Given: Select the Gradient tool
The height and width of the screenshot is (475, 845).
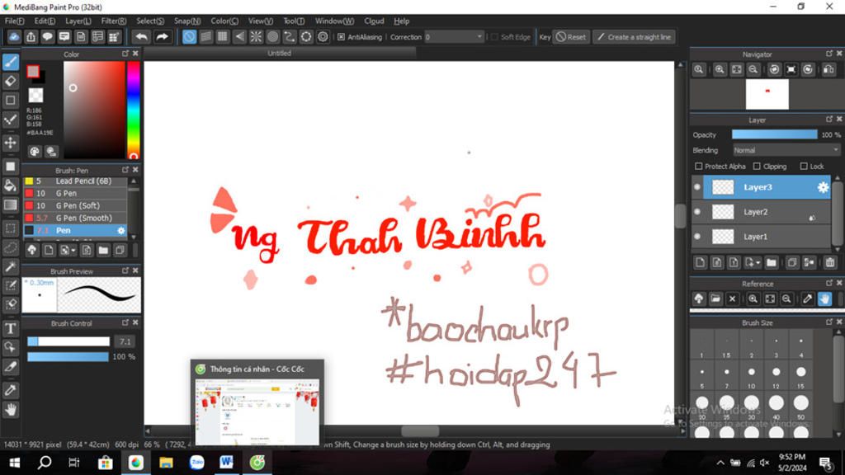Looking at the screenshot, I should click(10, 205).
